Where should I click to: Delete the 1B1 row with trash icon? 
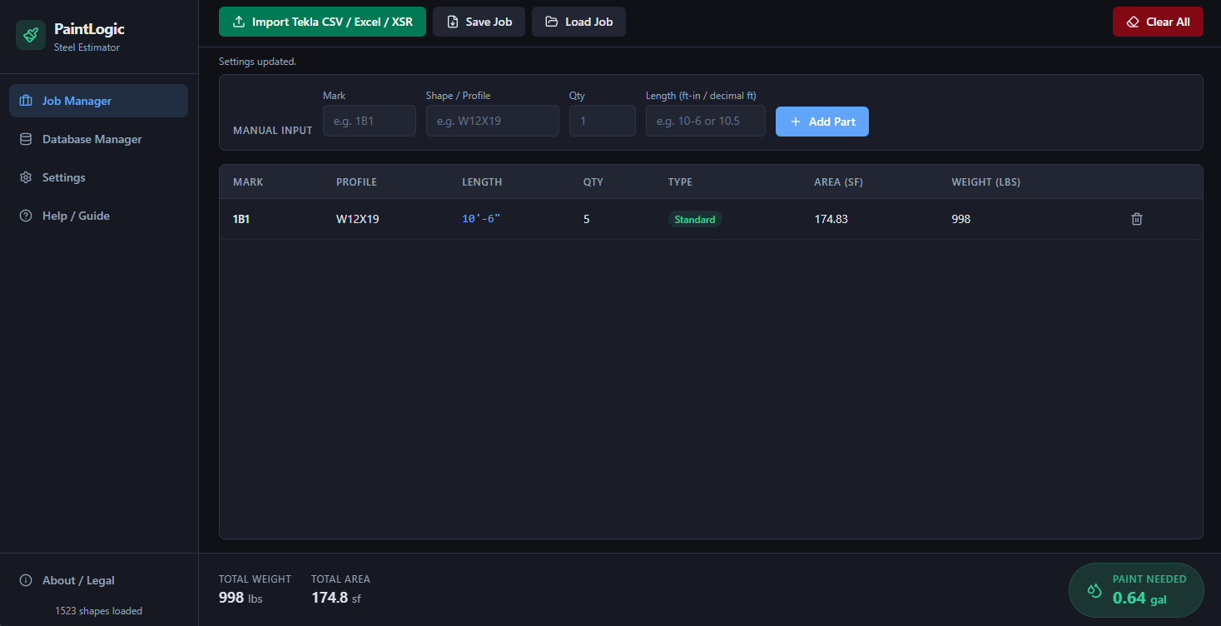click(1137, 219)
